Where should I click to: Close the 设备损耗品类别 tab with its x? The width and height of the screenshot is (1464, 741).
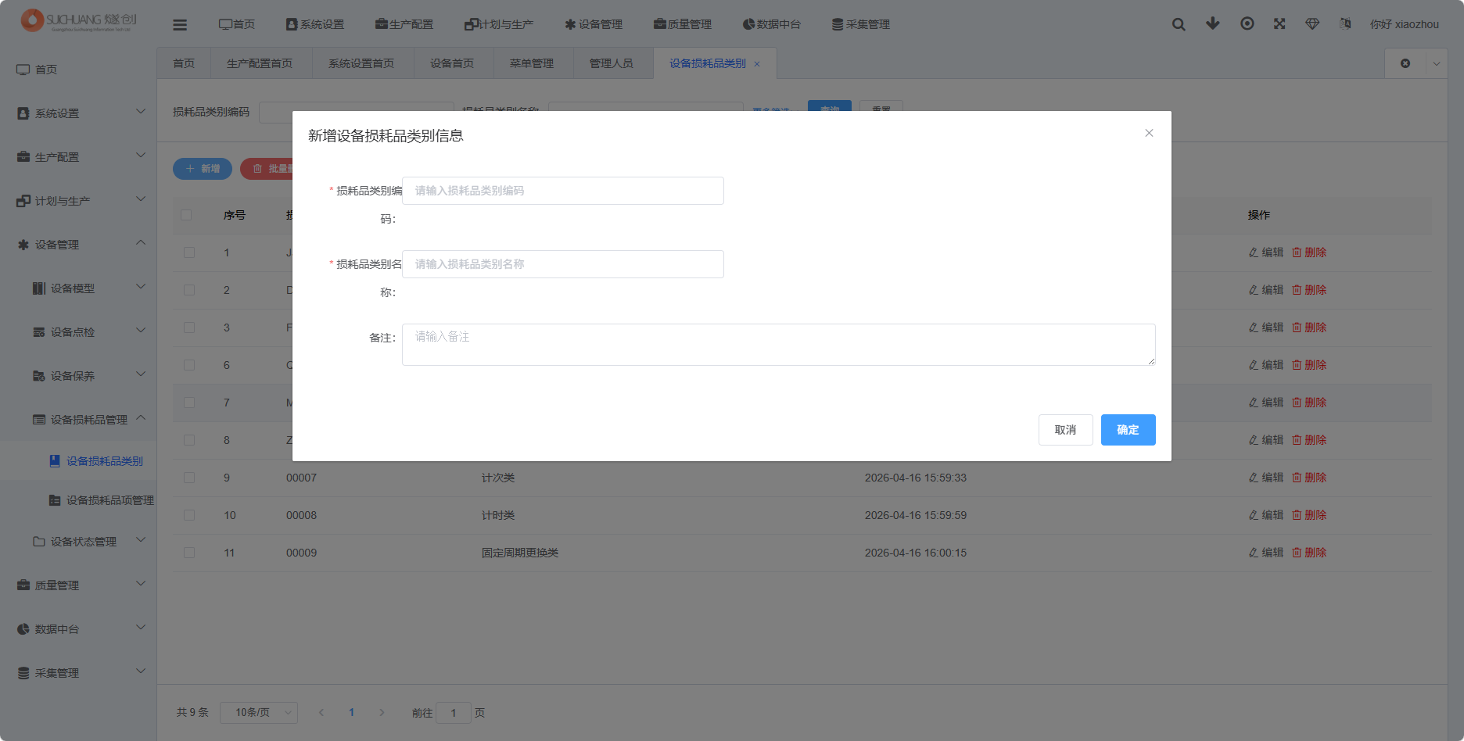point(757,64)
